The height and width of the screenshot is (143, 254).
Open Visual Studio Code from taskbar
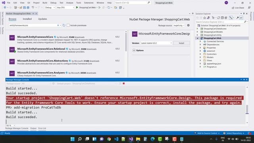click(116, 139)
